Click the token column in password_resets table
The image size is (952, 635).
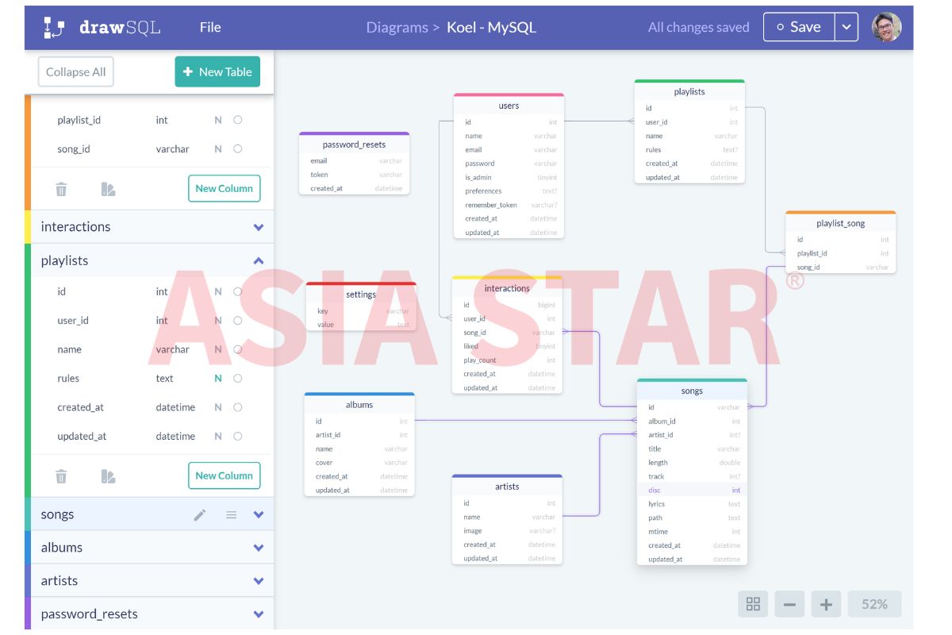[354, 175]
